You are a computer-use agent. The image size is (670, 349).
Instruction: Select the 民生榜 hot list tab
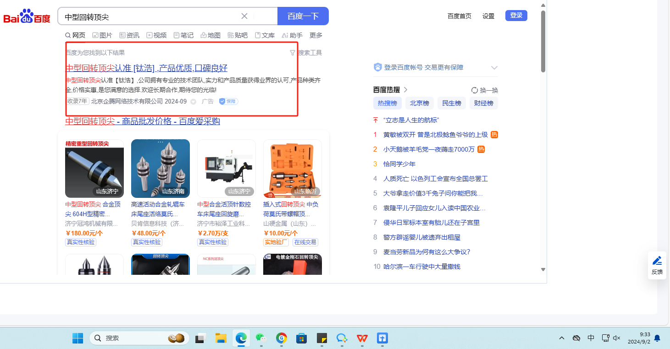[452, 103]
